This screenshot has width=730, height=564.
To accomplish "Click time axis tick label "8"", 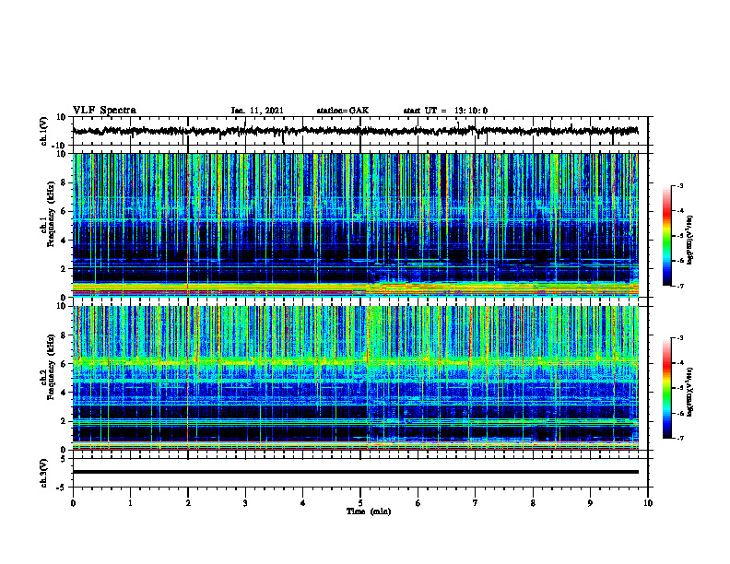I will point(533,503).
